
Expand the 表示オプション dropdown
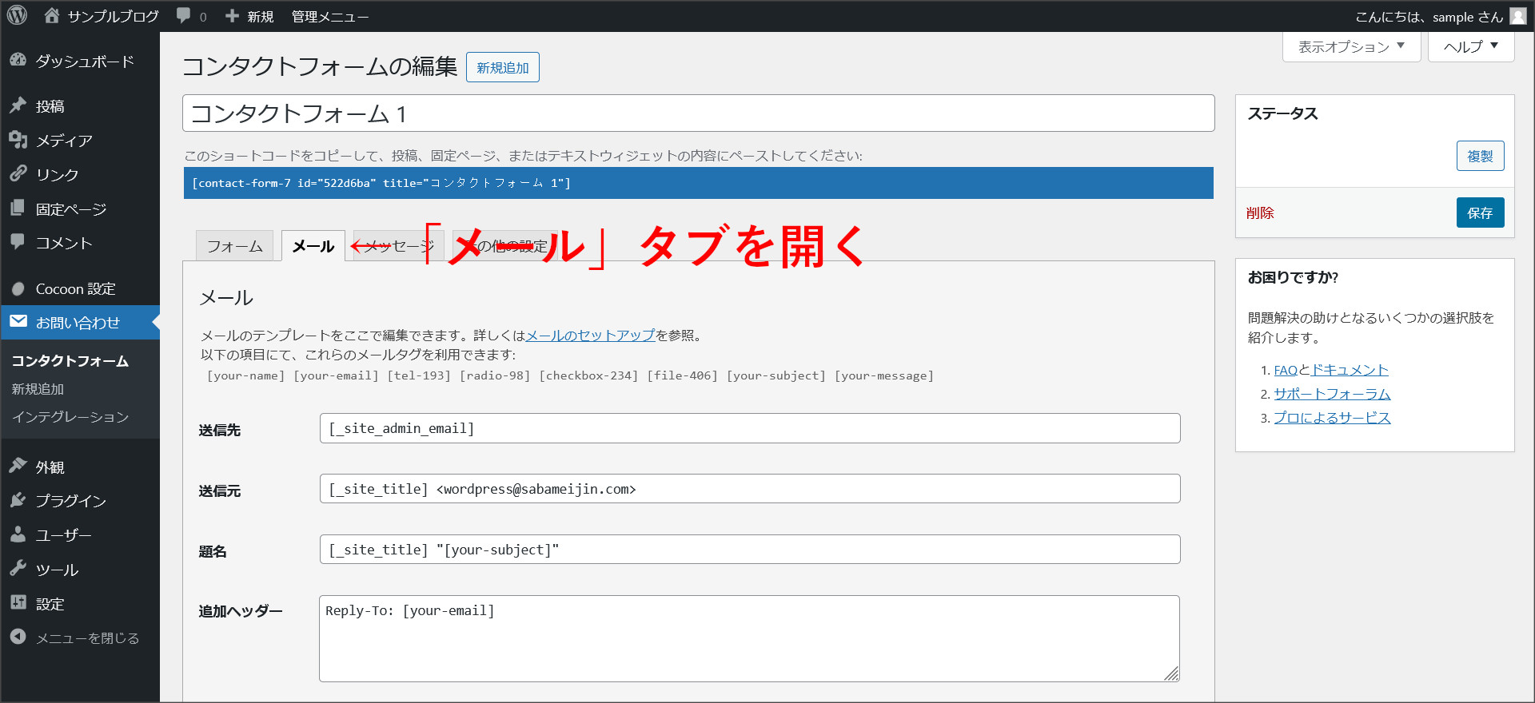1351,47
